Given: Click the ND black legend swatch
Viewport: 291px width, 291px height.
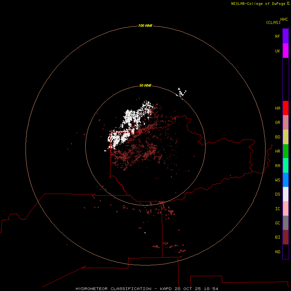Looking at the screenshot, I should pyautogui.click(x=286, y=252).
